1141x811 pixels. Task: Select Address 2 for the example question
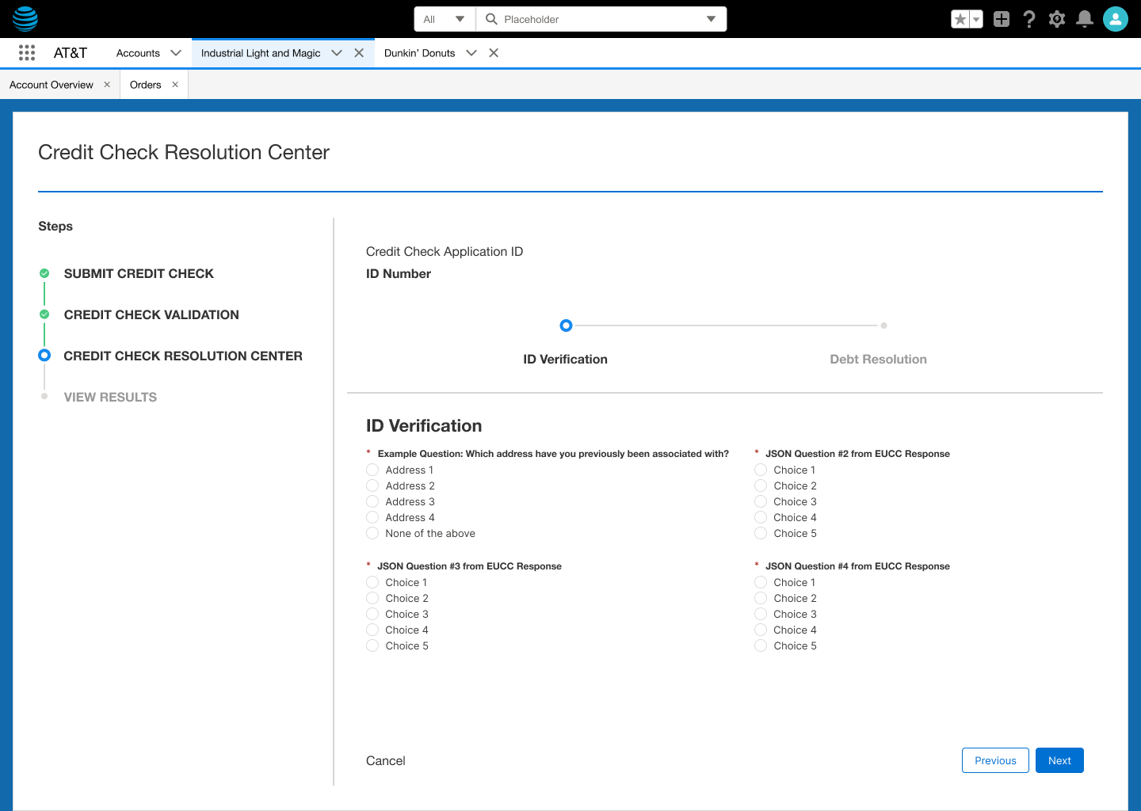click(372, 485)
